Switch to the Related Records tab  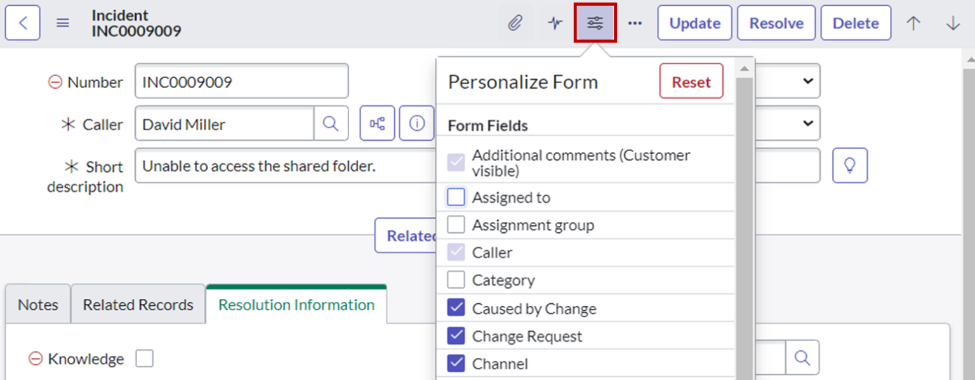138,305
